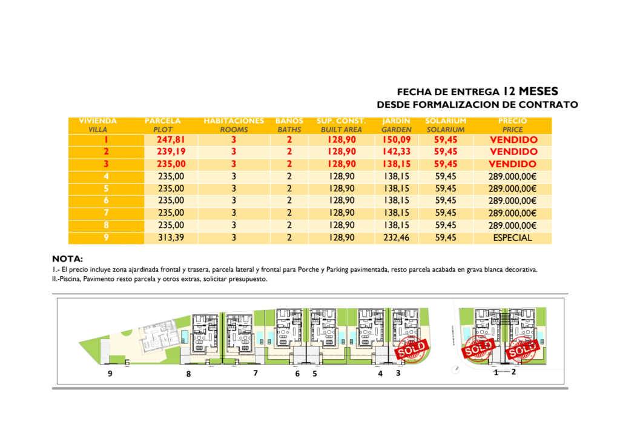Click the villa 8 floor plan drawing
The height and width of the screenshot is (439, 620).
(205, 335)
